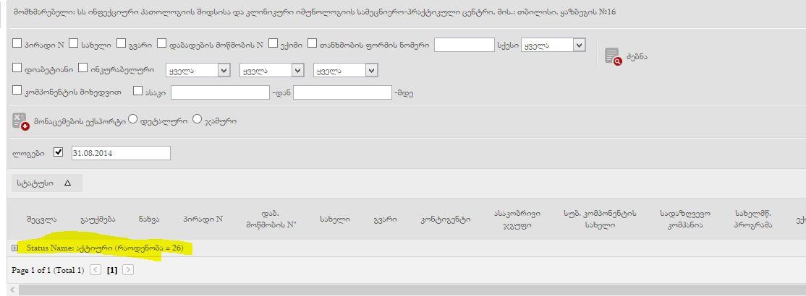Enable the პირადი N checkbox
Image resolution: width=806 pixels, height=296 pixels.
[x=17, y=44]
